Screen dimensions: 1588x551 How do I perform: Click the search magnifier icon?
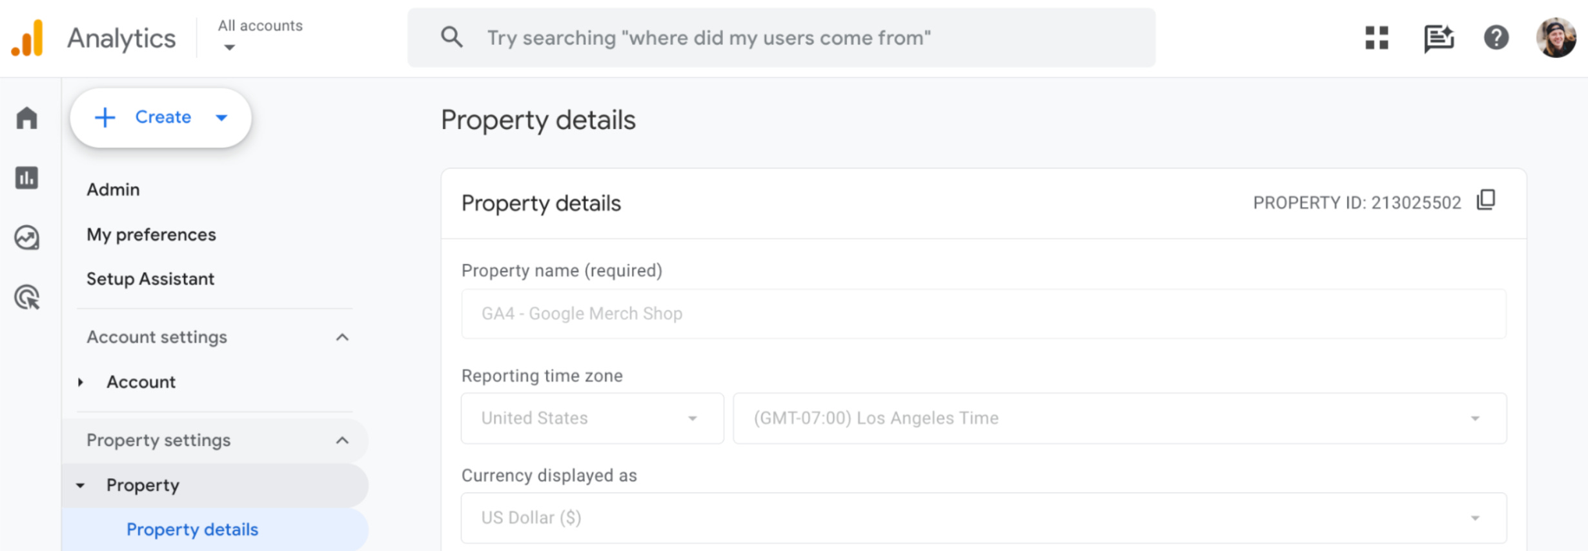click(452, 37)
